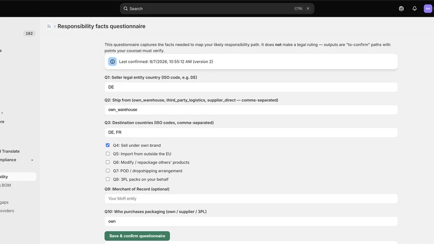434x244 pixels.
Task: Enable Q8 3PL packs on your behalf
Action: (x=107, y=179)
